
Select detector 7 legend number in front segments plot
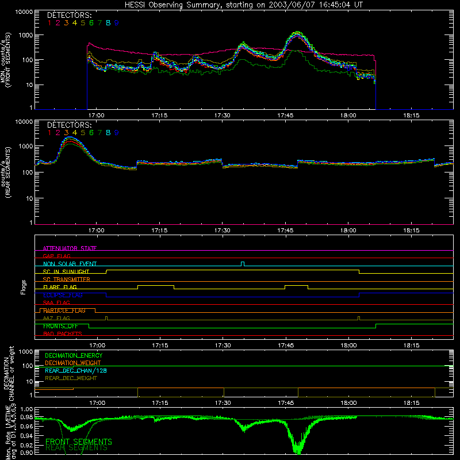99,23
